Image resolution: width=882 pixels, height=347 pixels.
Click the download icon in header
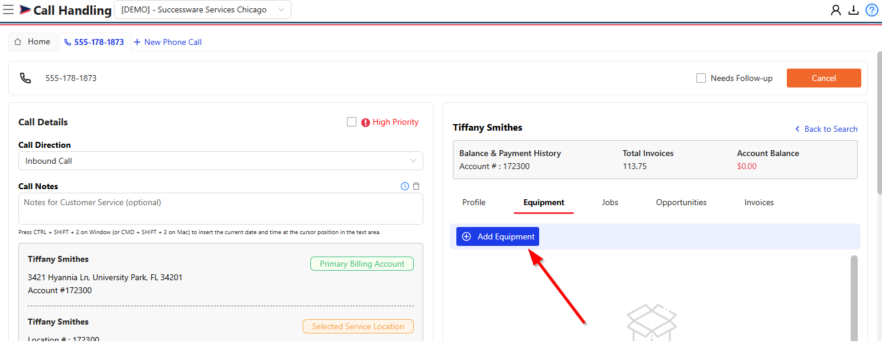853,10
